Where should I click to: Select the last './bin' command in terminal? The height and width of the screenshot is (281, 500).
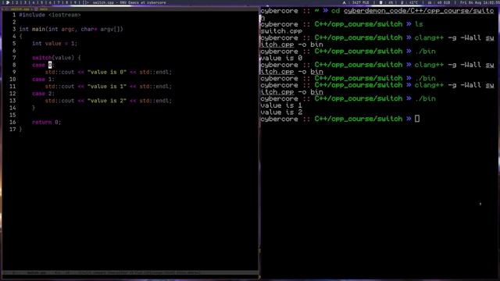425,99
